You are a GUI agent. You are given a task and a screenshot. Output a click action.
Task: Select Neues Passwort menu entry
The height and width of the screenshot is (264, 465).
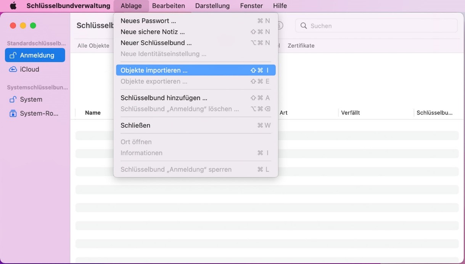coord(148,21)
